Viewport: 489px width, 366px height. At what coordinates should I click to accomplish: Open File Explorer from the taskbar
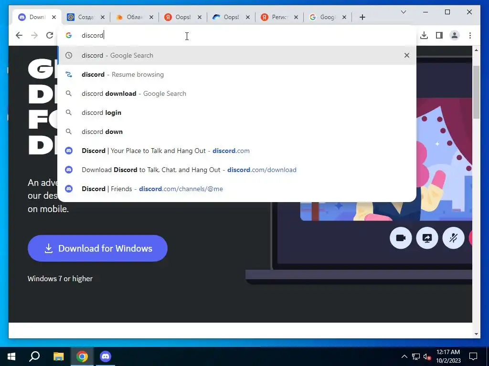[58, 356]
